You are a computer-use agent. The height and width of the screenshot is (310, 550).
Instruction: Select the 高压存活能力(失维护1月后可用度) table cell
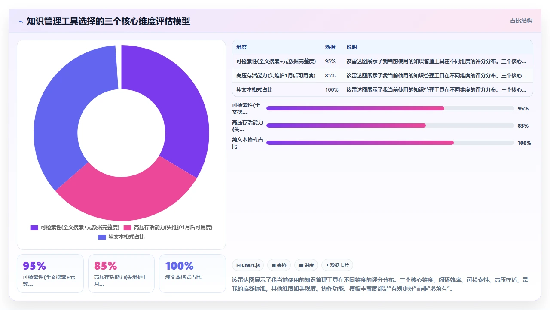(276, 76)
